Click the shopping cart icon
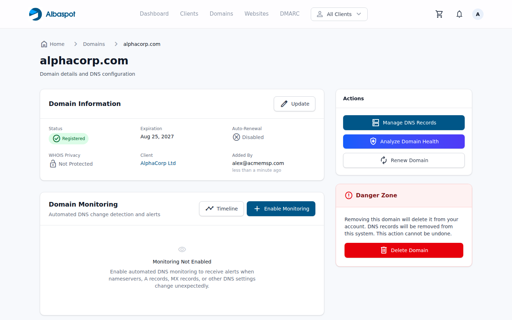Image resolution: width=512 pixels, height=320 pixels. click(x=439, y=14)
